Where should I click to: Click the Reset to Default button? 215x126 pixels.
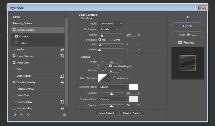pyautogui.click(x=132, y=113)
